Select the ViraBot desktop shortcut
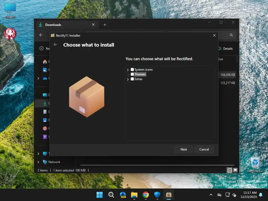 click(10, 36)
